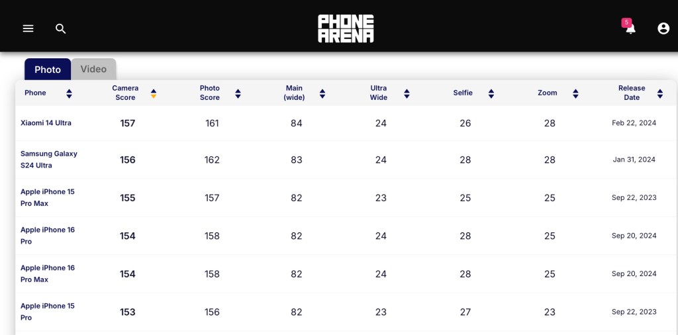678x335 pixels.
Task: Sort by Ultra Wide score arrows
Action: pos(407,93)
